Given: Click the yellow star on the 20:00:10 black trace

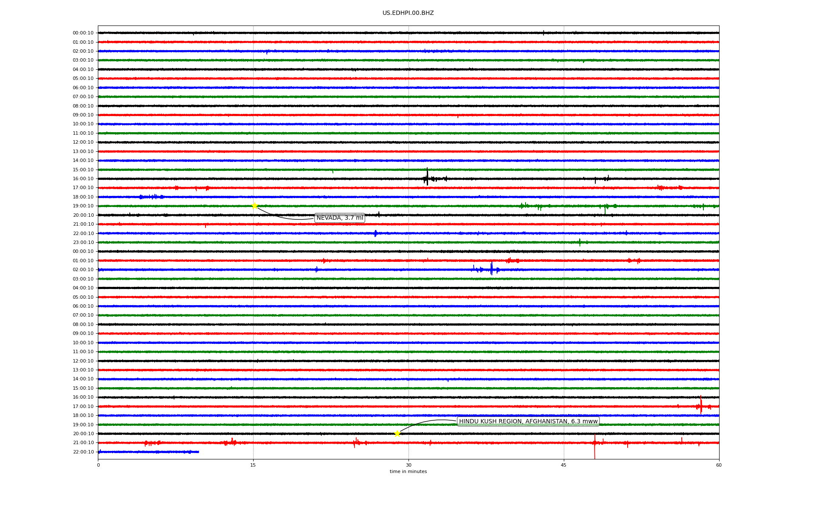Looking at the screenshot, I should (397, 433).
